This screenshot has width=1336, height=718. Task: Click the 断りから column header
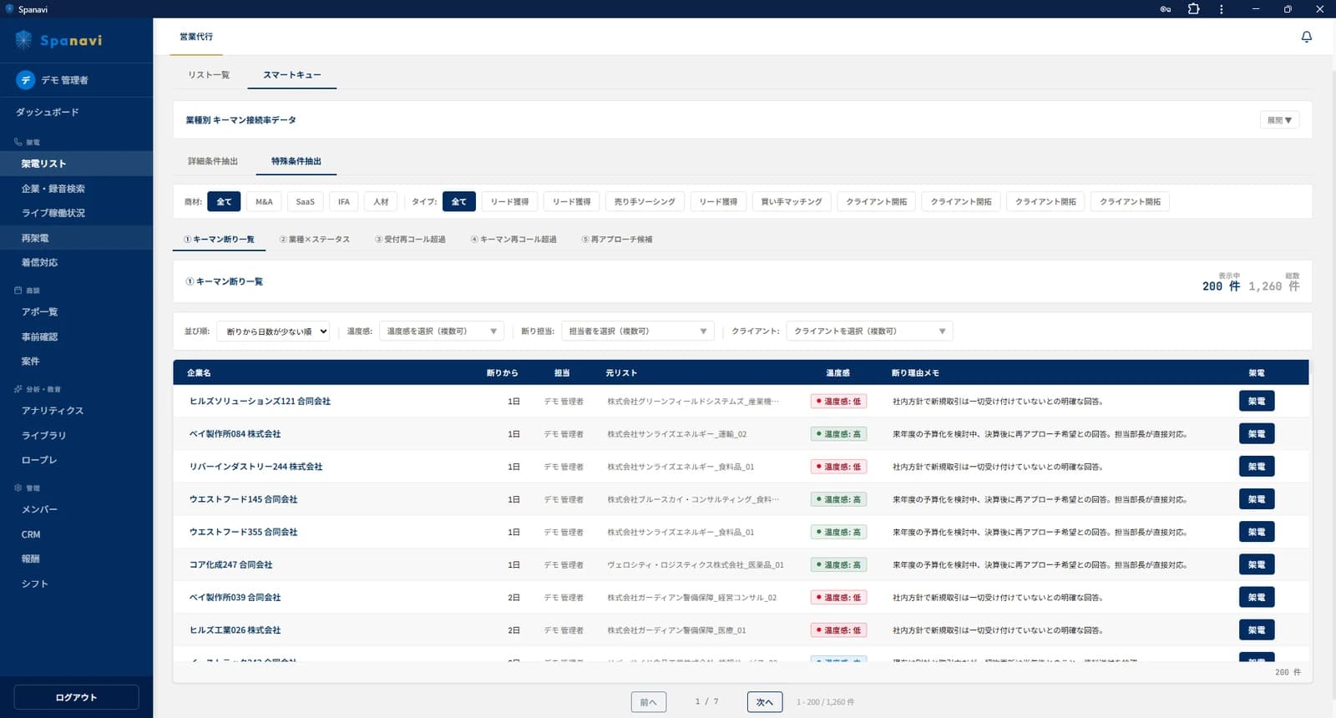(x=502, y=373)
